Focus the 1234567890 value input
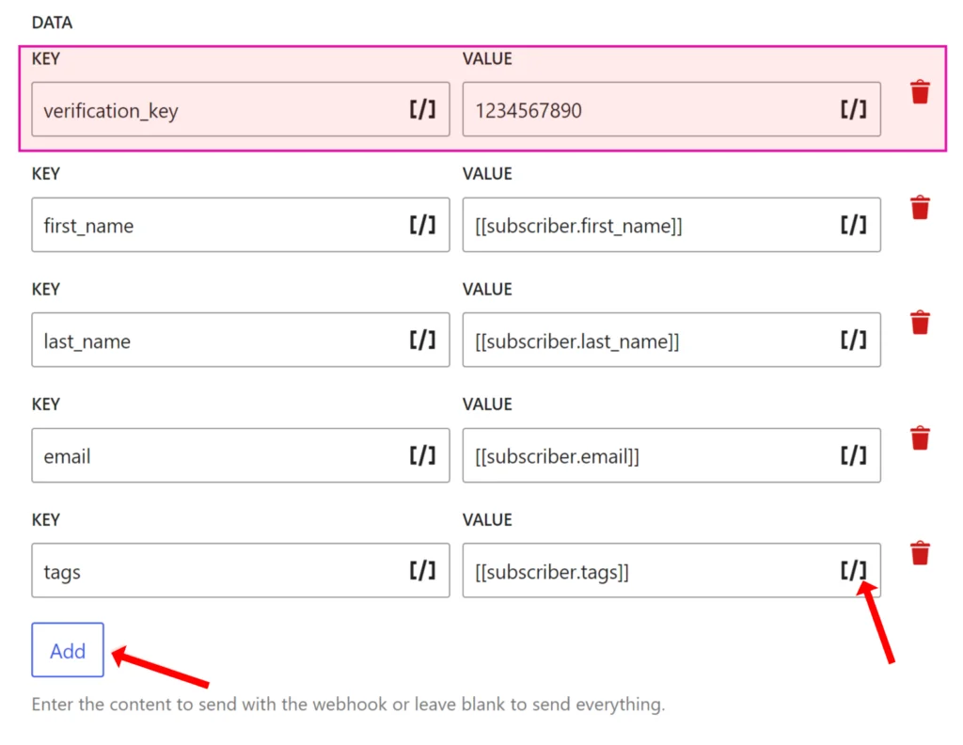The height and width of the screenshot is (745, 963). point(671,109)
